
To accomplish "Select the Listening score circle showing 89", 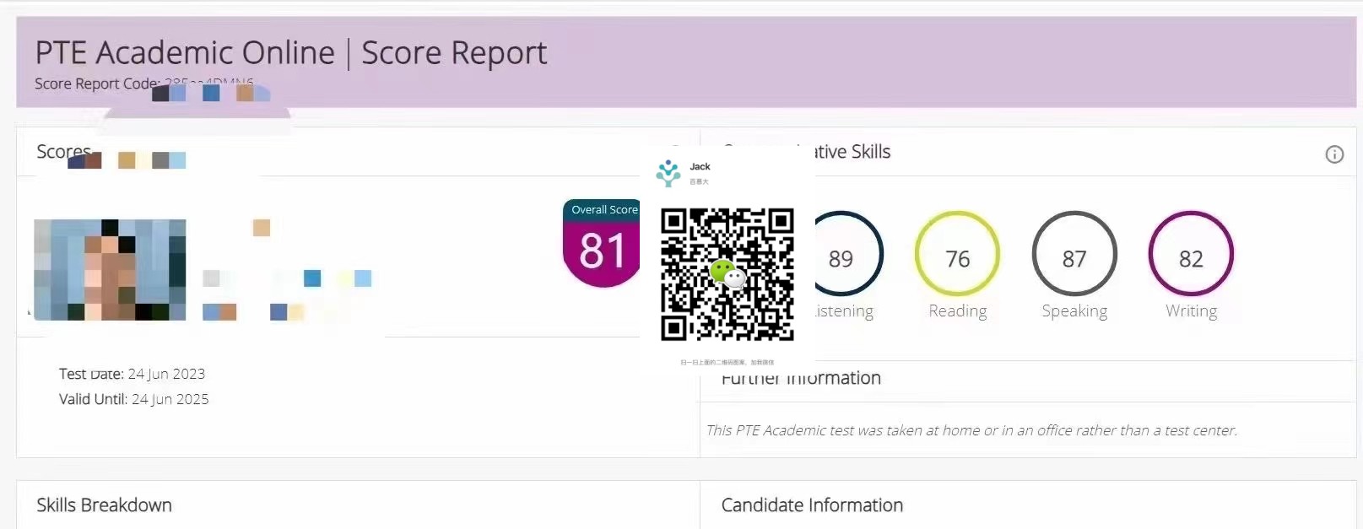I will click(x=847, y=254).
